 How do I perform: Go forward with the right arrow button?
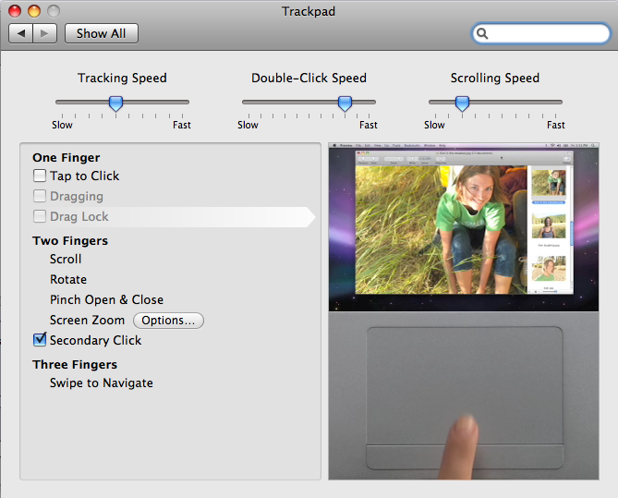(x=45, y=33)
